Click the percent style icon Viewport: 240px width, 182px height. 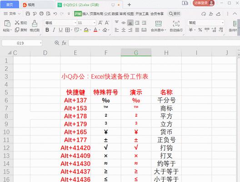200,30
